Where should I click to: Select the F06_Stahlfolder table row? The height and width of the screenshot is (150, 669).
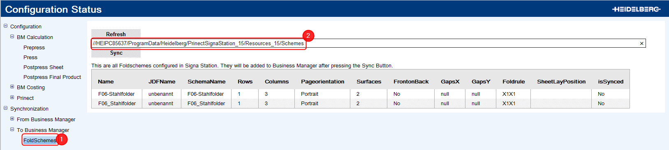361,104
